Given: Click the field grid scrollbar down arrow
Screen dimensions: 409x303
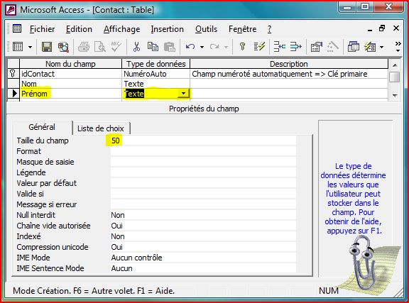Looking at the screenshot, I should pos(396,95).
